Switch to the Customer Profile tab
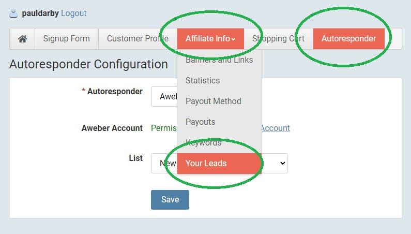Screen dimensions: 411x234 [x=138, y=39]
